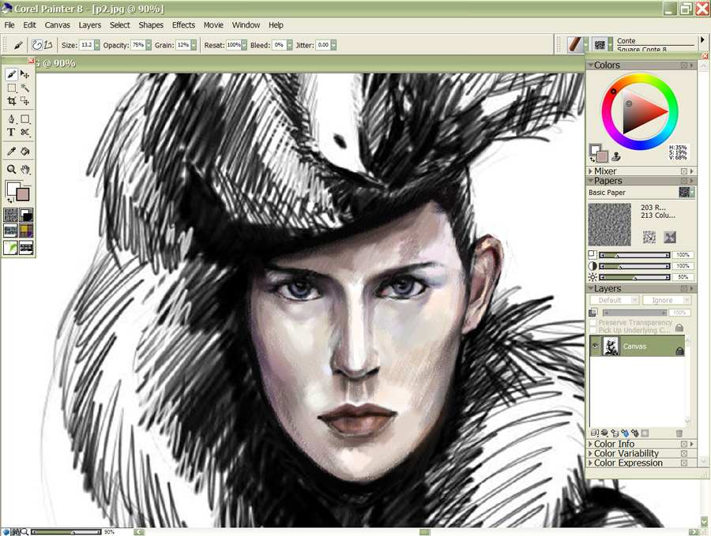Open the Effects menu
711x536 pixels.
[x=183, y=25]
